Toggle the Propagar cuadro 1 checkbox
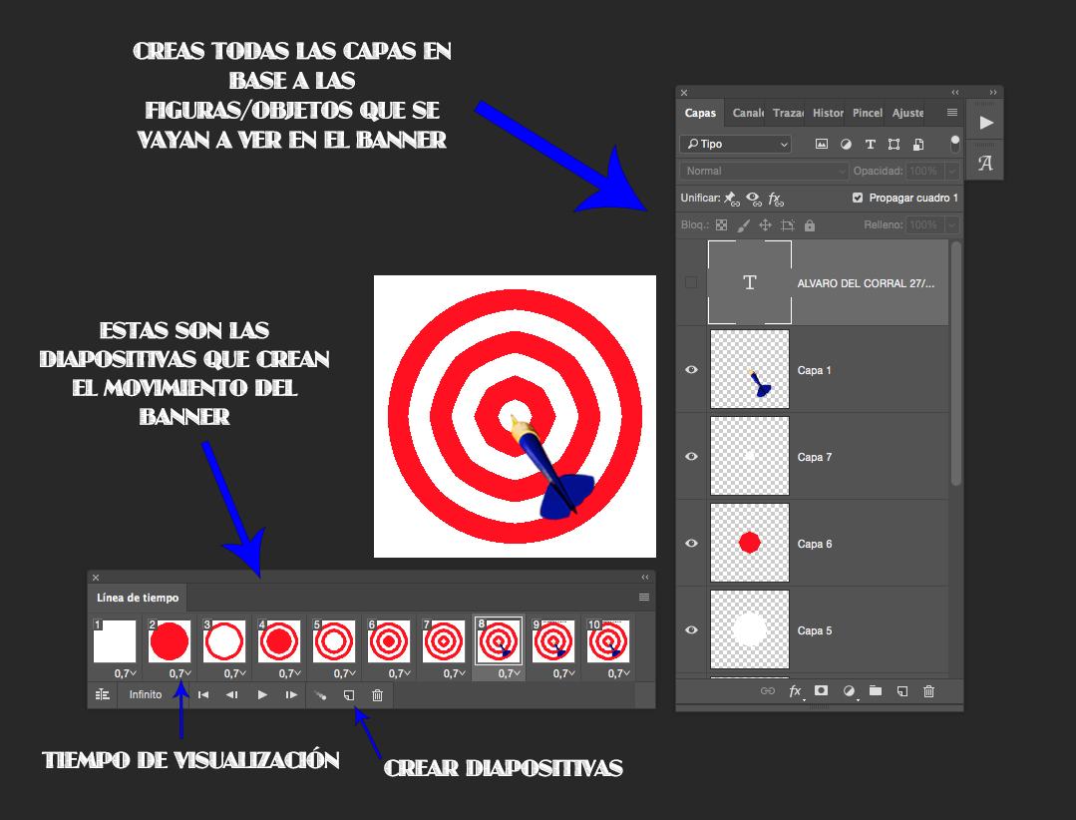The image size is (1076, 820). [857, 198]
